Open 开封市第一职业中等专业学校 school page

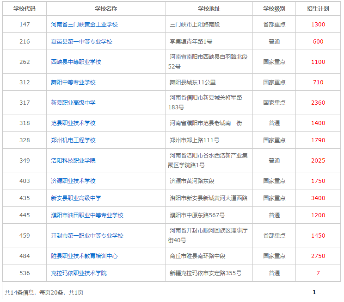tap(87, 236)
